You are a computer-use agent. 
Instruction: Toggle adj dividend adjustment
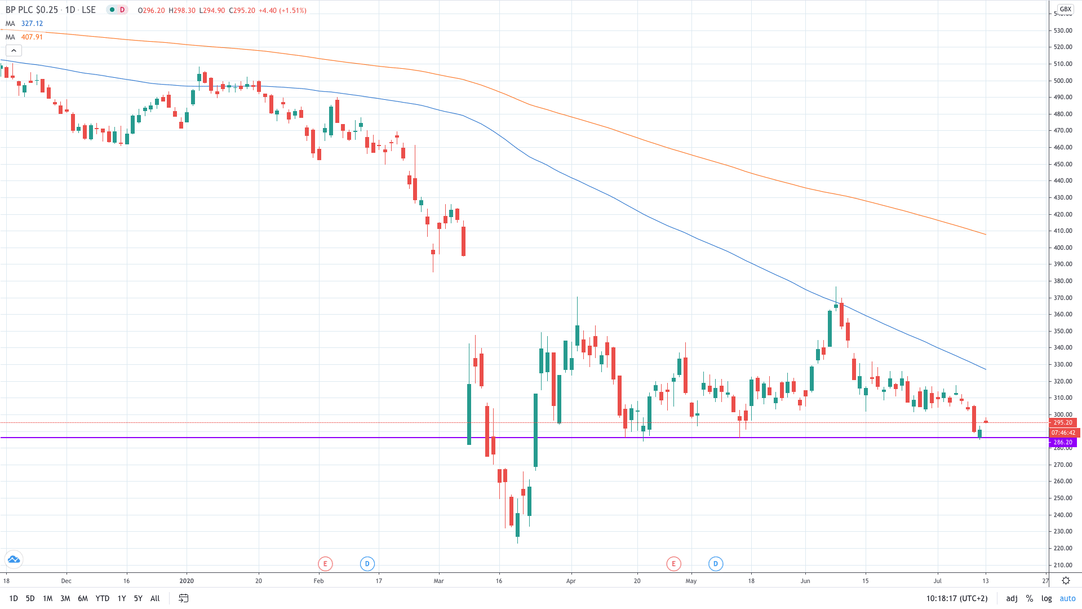[1012, 598]
